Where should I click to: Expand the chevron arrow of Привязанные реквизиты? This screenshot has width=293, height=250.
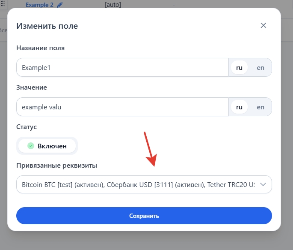(x=263, y=184)
